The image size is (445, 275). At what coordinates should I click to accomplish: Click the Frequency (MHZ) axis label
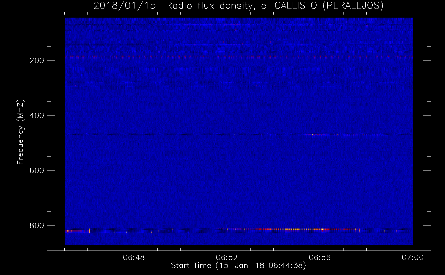click(x=21, y=132)
